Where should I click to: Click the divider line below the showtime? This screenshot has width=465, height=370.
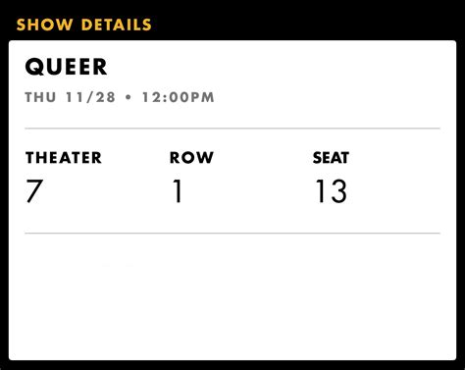(232, 129)
